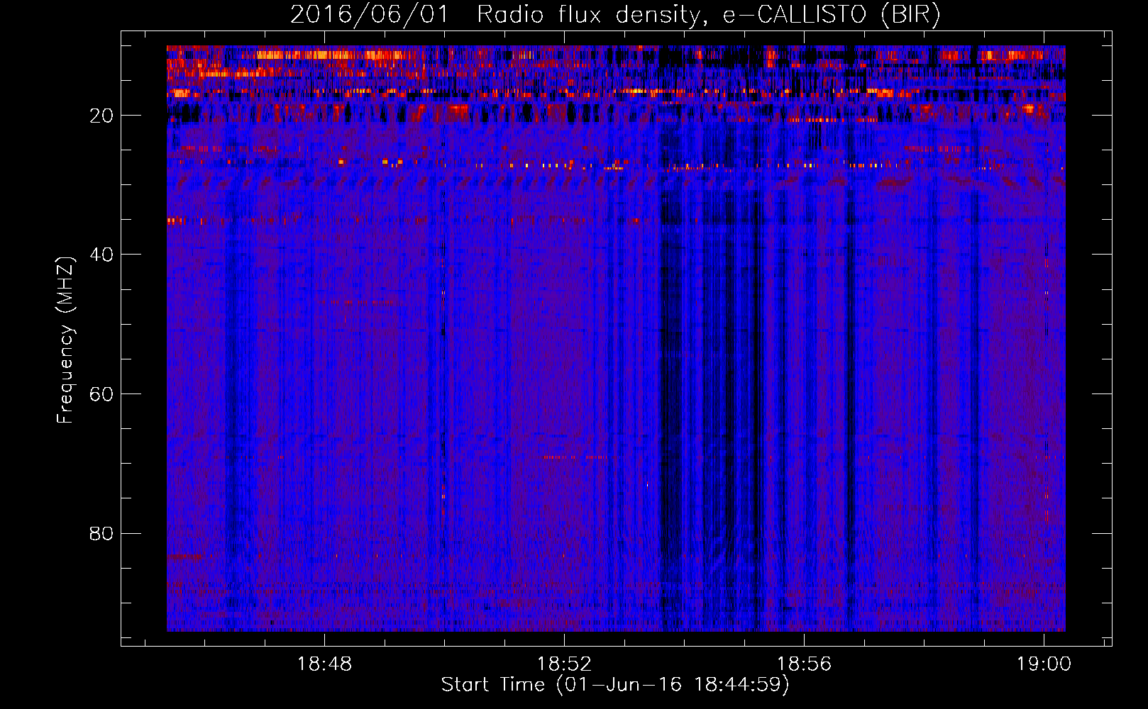
Task: Select the 18:52 time tick label
Action: [564, 664]
